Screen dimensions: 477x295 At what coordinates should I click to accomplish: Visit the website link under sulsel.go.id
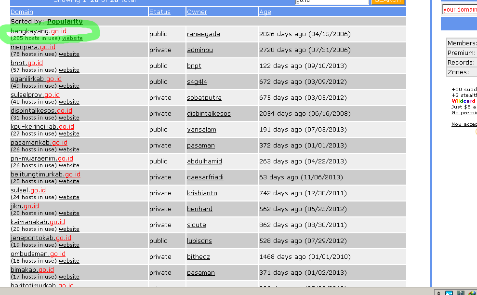[x=69, y=197]
